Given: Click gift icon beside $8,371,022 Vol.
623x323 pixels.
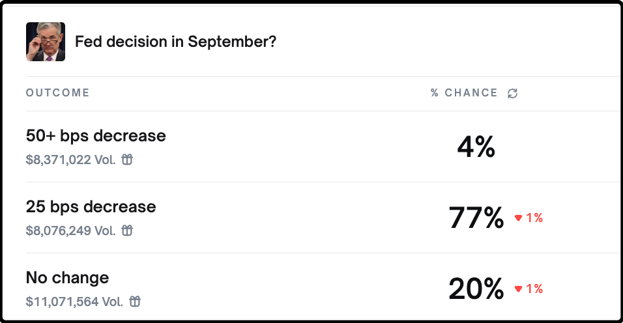Looking at the screenshot, I should 127,160.
